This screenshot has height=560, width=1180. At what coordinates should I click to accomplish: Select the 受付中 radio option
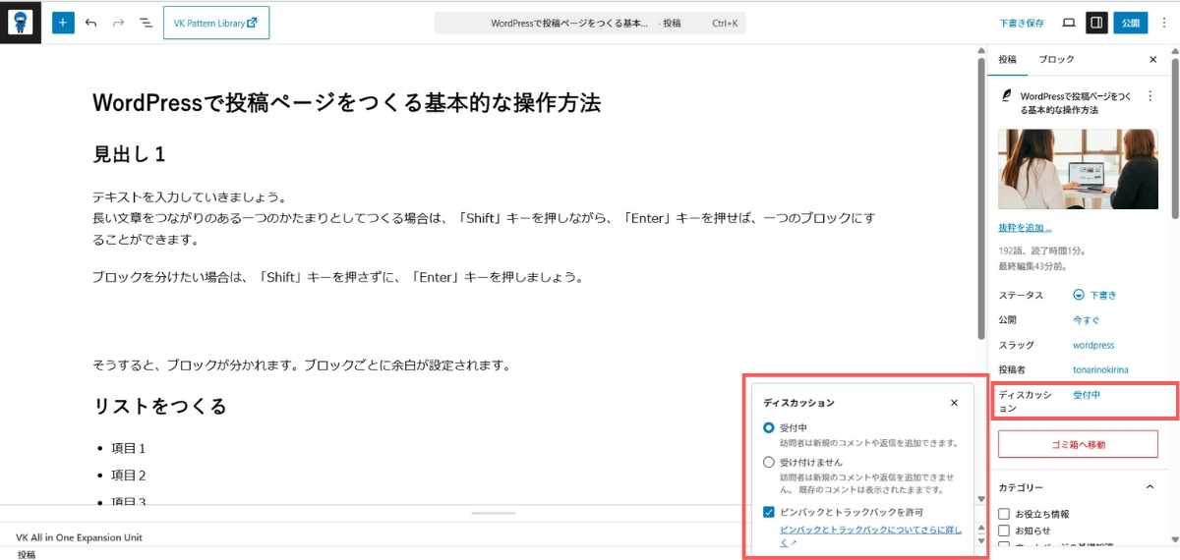(769, 428)
